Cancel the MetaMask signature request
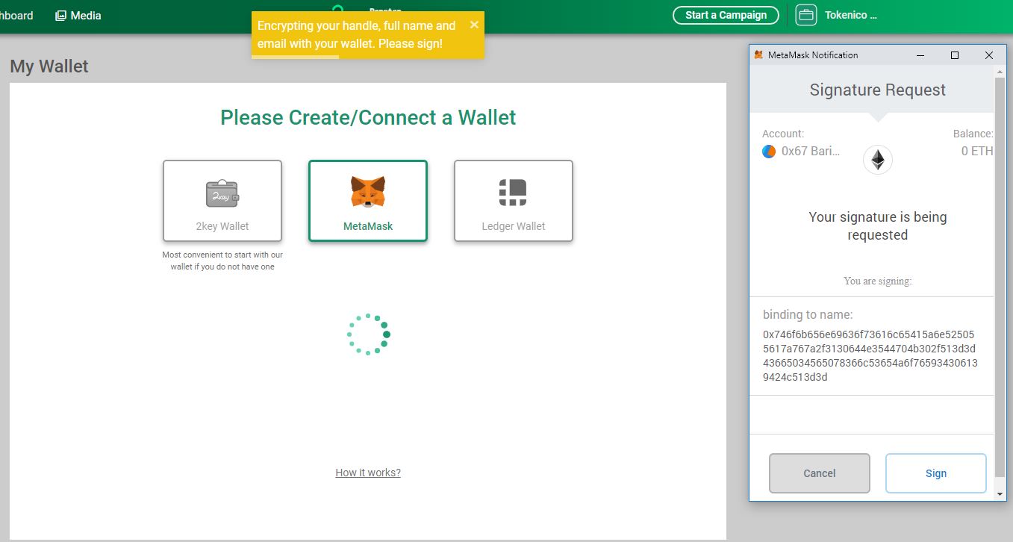The height and width of the screenshot is (542, 1013). 820,473
